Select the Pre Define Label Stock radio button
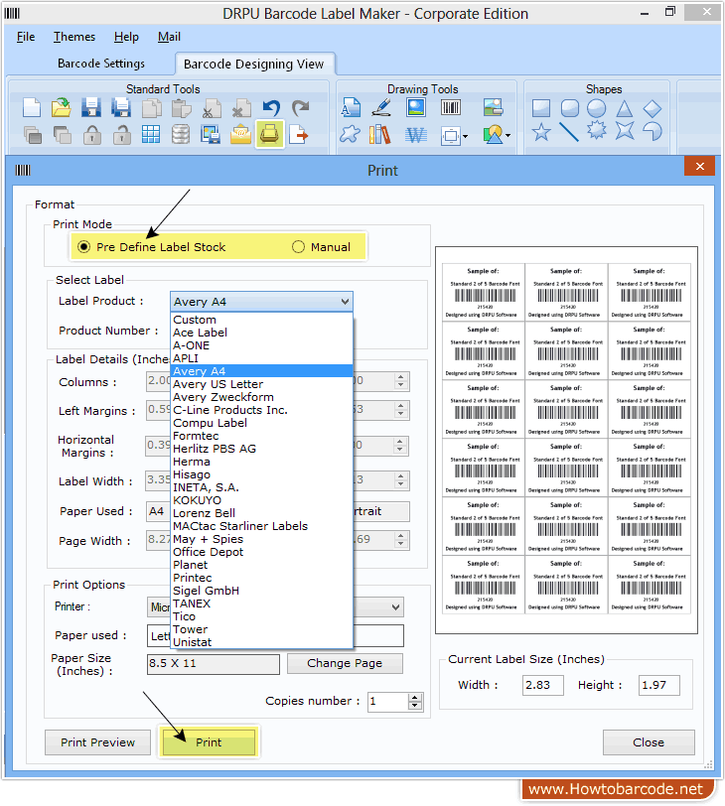This screenshot has width=725, height=806. pos(84,247)
